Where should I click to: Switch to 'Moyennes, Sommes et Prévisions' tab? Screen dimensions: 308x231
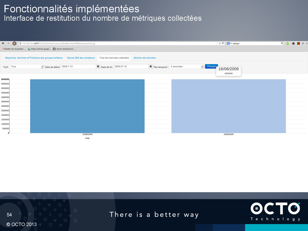coord(34,58)
